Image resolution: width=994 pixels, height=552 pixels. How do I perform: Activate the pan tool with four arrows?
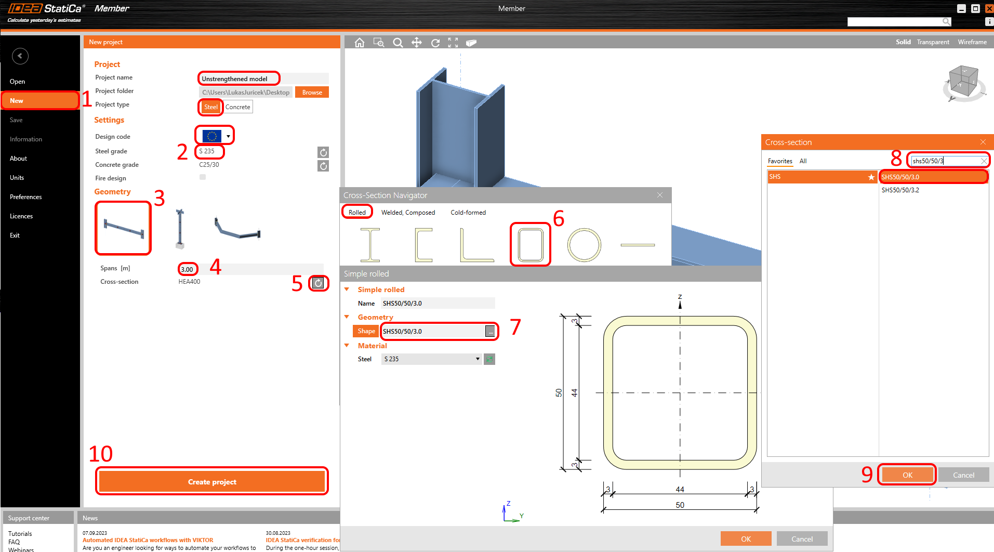point(416,43)
